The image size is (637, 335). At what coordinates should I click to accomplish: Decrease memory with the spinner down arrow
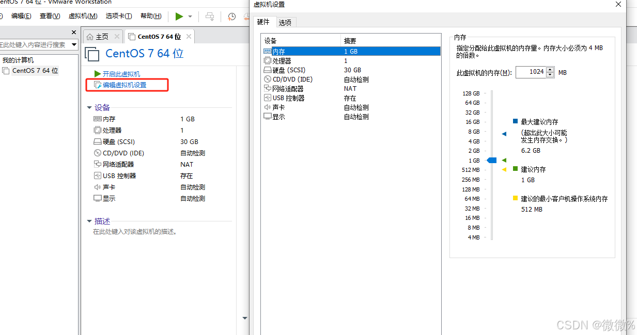point(550,75)
